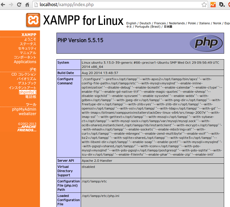Open the 電話帳 demo
230x207 pixels.
click(x=31, y=97)
